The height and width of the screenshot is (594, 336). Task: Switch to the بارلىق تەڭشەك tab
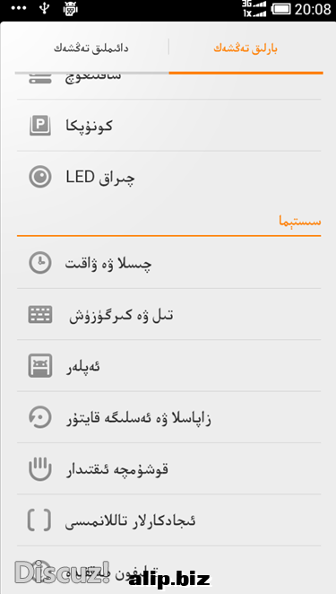point(246,48)
